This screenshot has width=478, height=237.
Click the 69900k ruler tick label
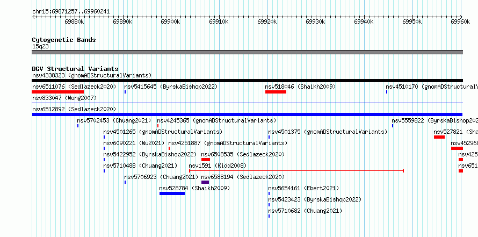point(171,21)
